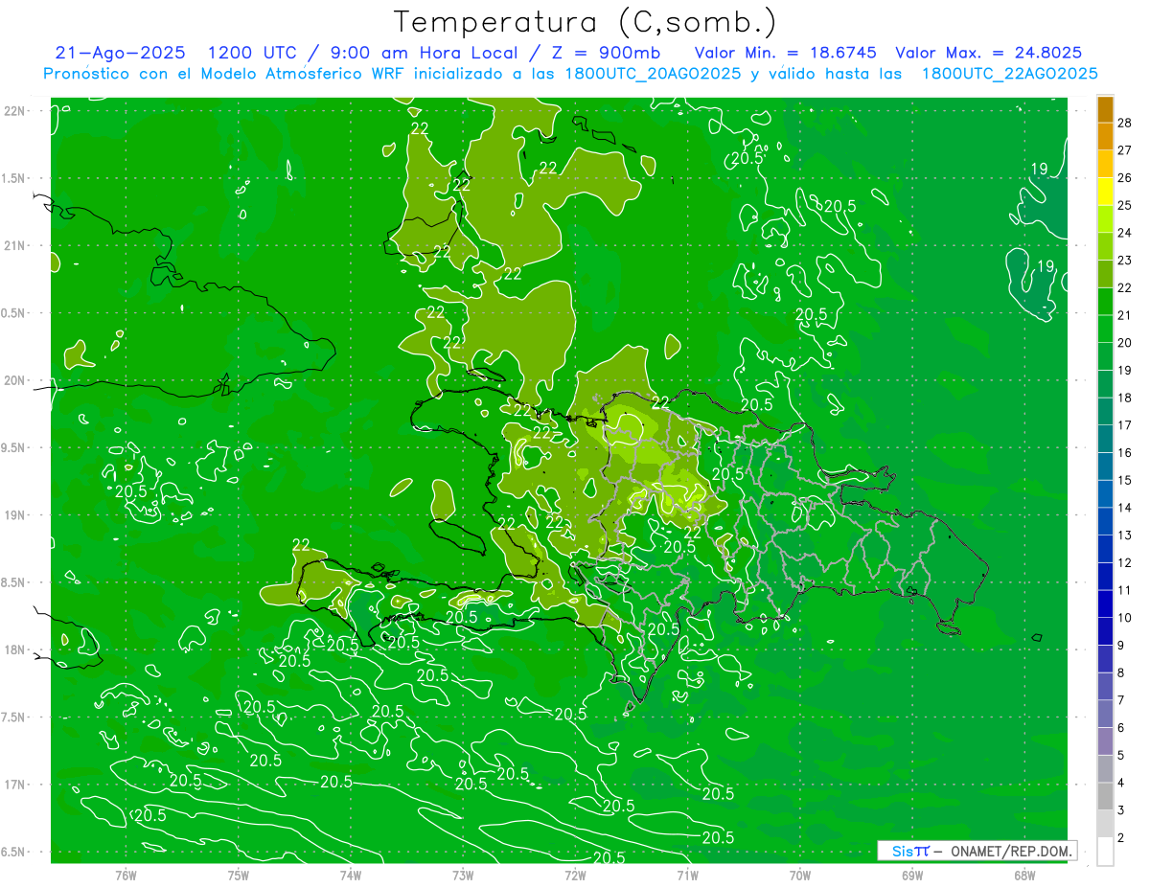
Task: Pick the gray swatch between 3 and 4
Action: pos(1105,797)
